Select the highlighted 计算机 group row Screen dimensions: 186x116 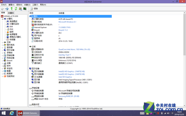click(70, 16)
